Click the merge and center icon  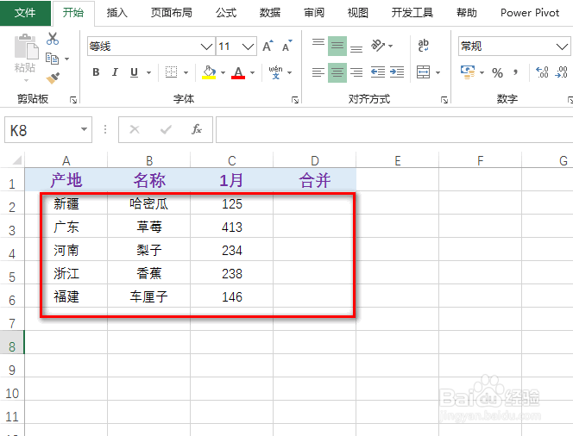point(423,72)
